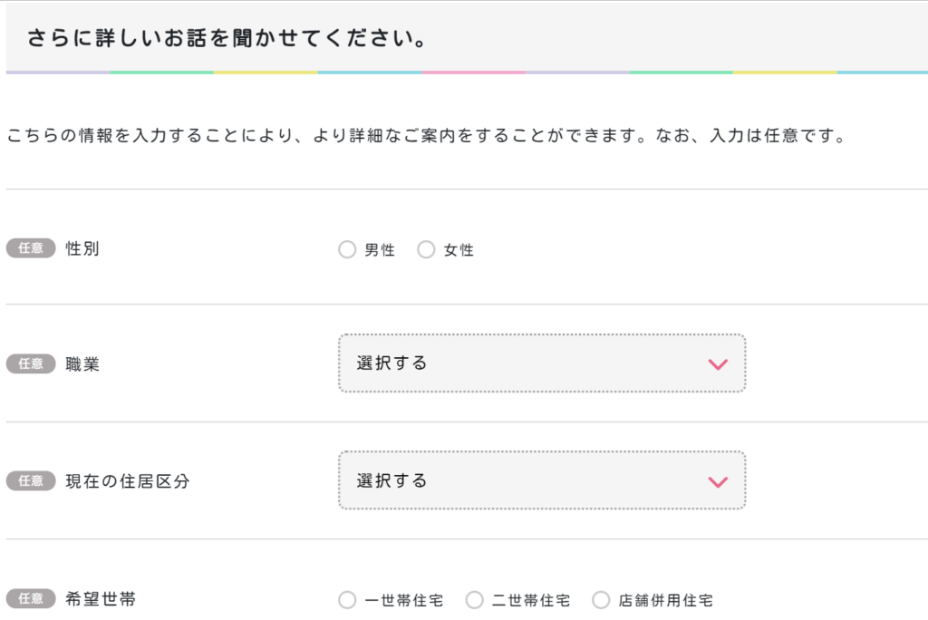The image size is (928, 620).
Task: Click the 職業 field label
Action: (x=82, y=364)
